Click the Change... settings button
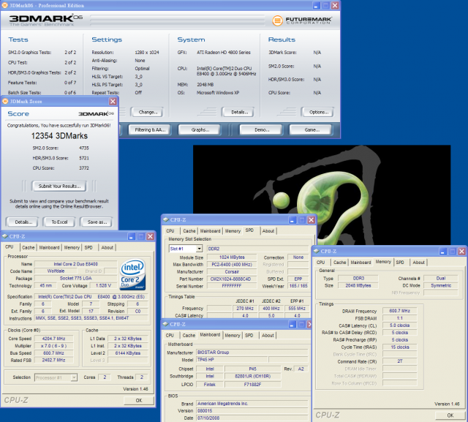 147,112
